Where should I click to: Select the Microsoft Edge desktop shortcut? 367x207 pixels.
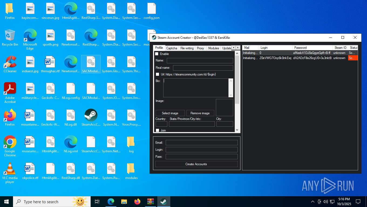[x=30, y=39]
